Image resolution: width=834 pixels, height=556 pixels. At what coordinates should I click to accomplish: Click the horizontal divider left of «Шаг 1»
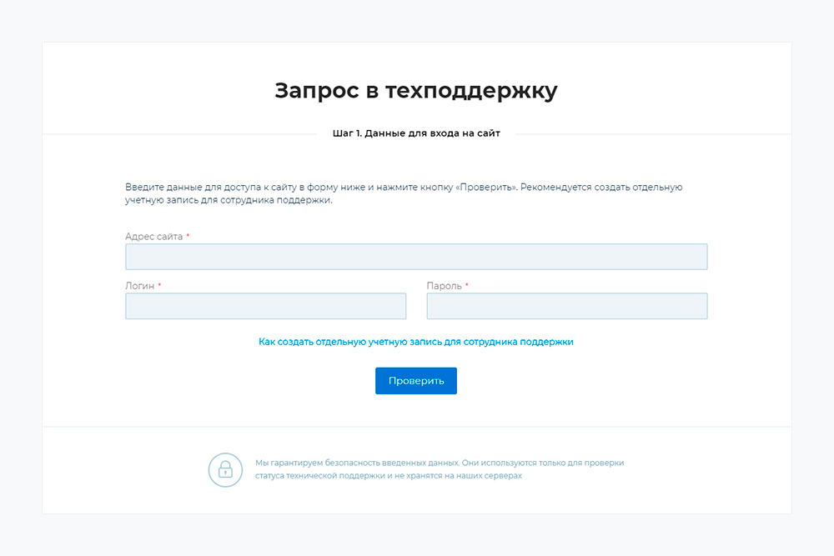(179, 134)
